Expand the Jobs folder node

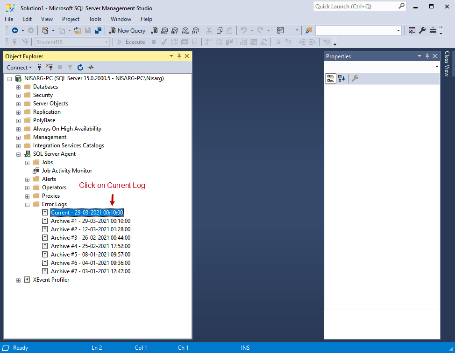pos(27,163)
